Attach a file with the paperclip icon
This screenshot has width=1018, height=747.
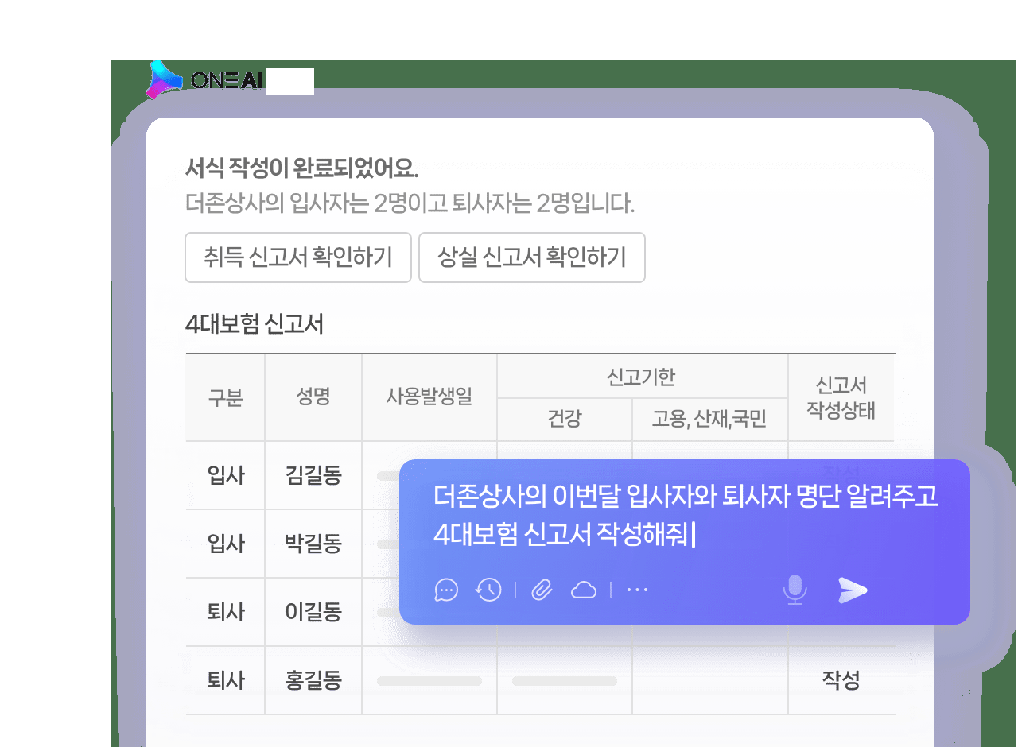point(542,590)
